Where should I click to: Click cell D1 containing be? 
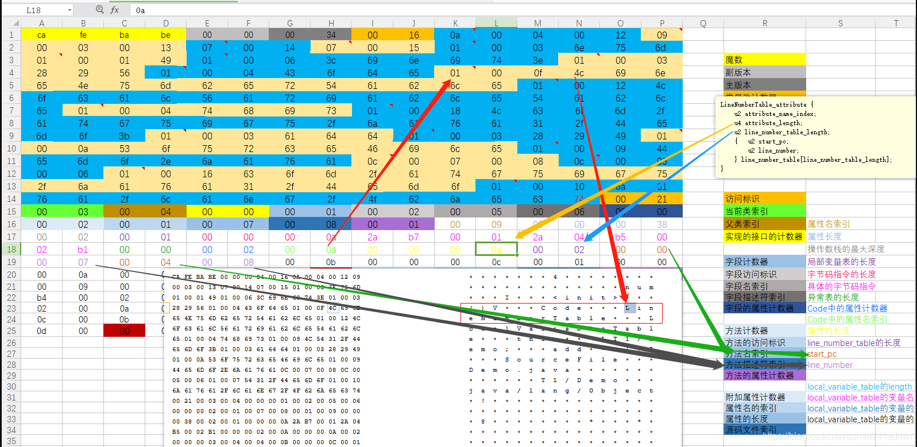tap(166, 35)
